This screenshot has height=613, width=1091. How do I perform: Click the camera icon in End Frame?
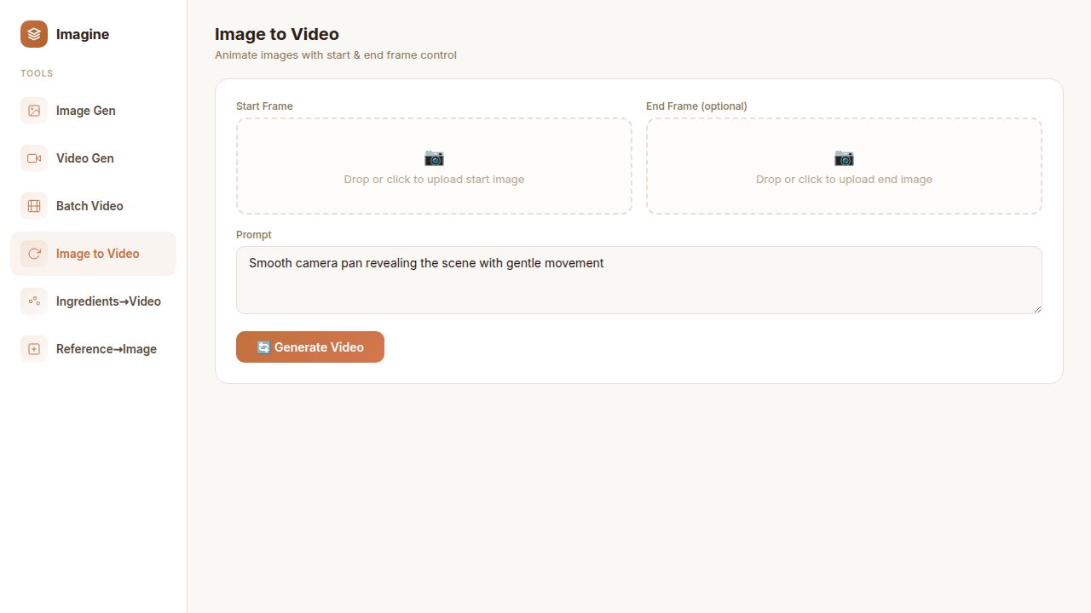point(844,158)
